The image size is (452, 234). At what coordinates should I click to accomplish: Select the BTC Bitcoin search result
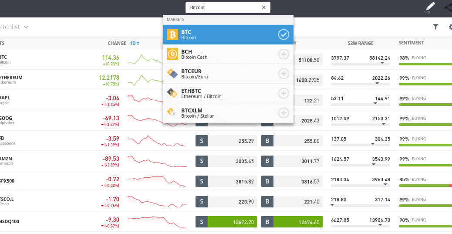(x=228, y=34)
